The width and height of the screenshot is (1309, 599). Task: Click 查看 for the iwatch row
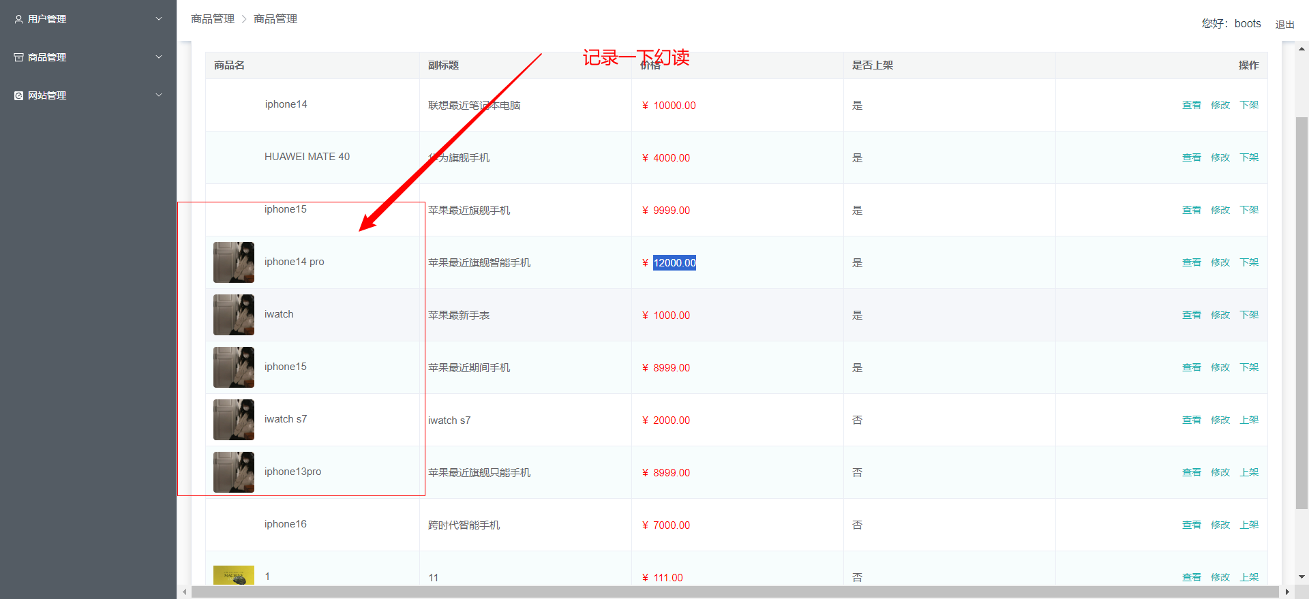coord(1191,315)
